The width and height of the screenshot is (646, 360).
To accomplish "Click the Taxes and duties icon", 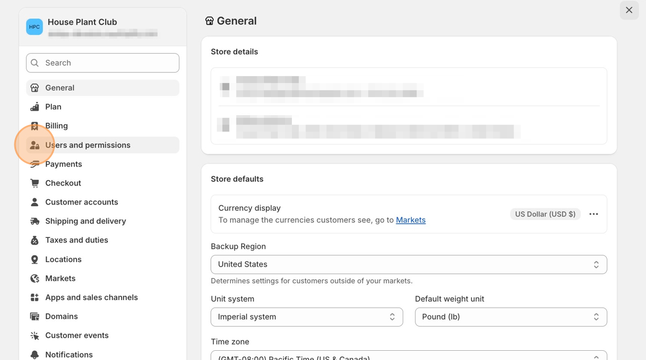I will 35,240.
